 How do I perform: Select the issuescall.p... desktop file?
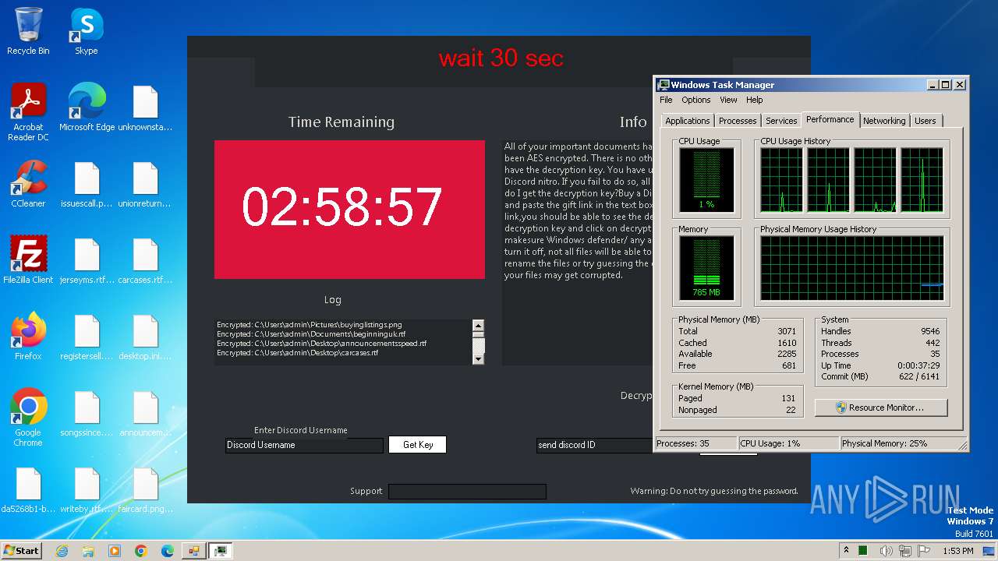click(87, 184)
